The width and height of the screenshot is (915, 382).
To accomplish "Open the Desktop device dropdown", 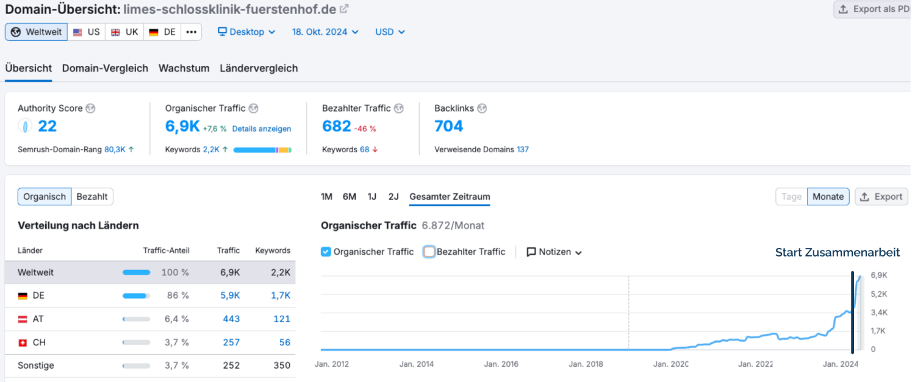I will point(246,32).
